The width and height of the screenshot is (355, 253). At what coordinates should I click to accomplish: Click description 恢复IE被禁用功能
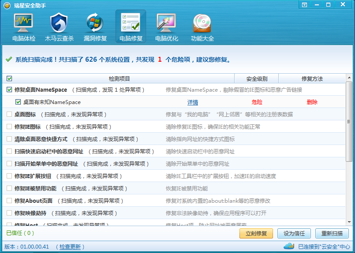tap(187, 189)
